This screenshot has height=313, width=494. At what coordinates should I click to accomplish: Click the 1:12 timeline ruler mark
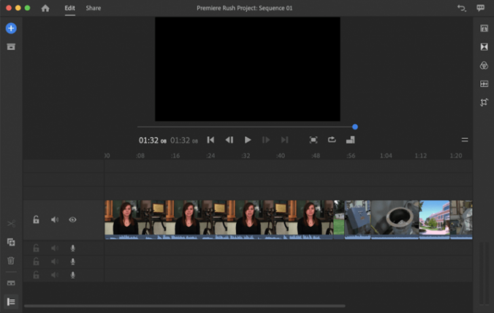[421, 156]
